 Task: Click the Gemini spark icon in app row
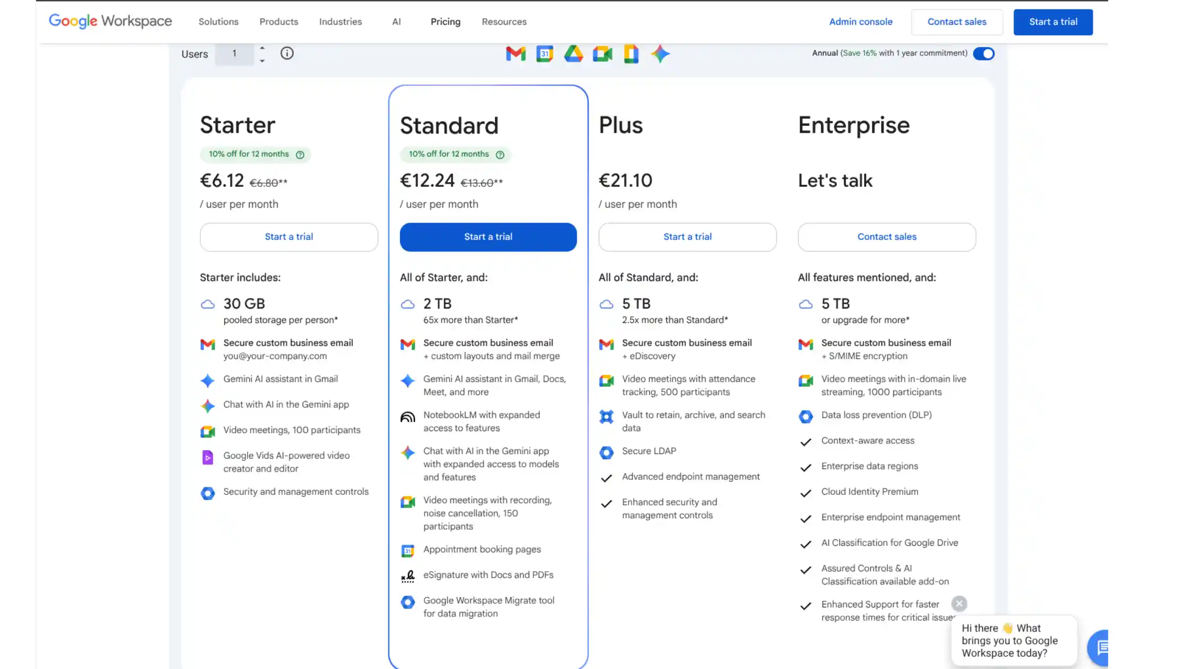pyautogui.click(x=660, y=54)
